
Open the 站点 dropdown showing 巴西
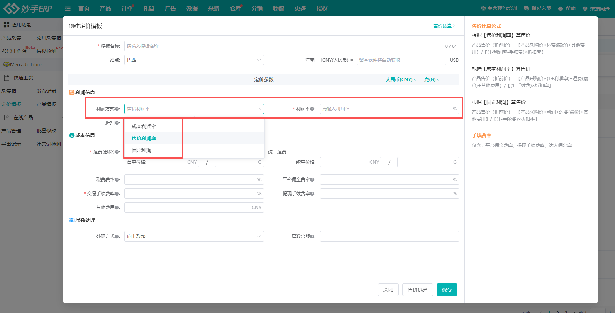click(194, 60)
